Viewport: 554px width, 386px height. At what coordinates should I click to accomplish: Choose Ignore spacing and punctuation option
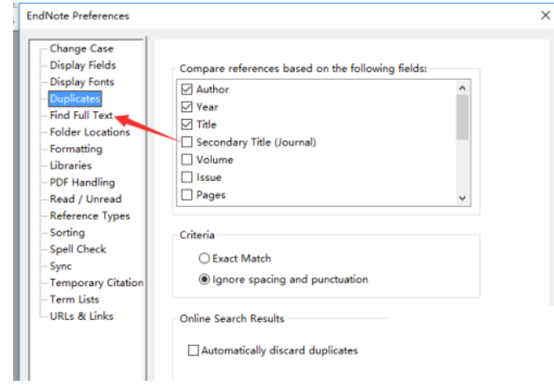point(204,279)
